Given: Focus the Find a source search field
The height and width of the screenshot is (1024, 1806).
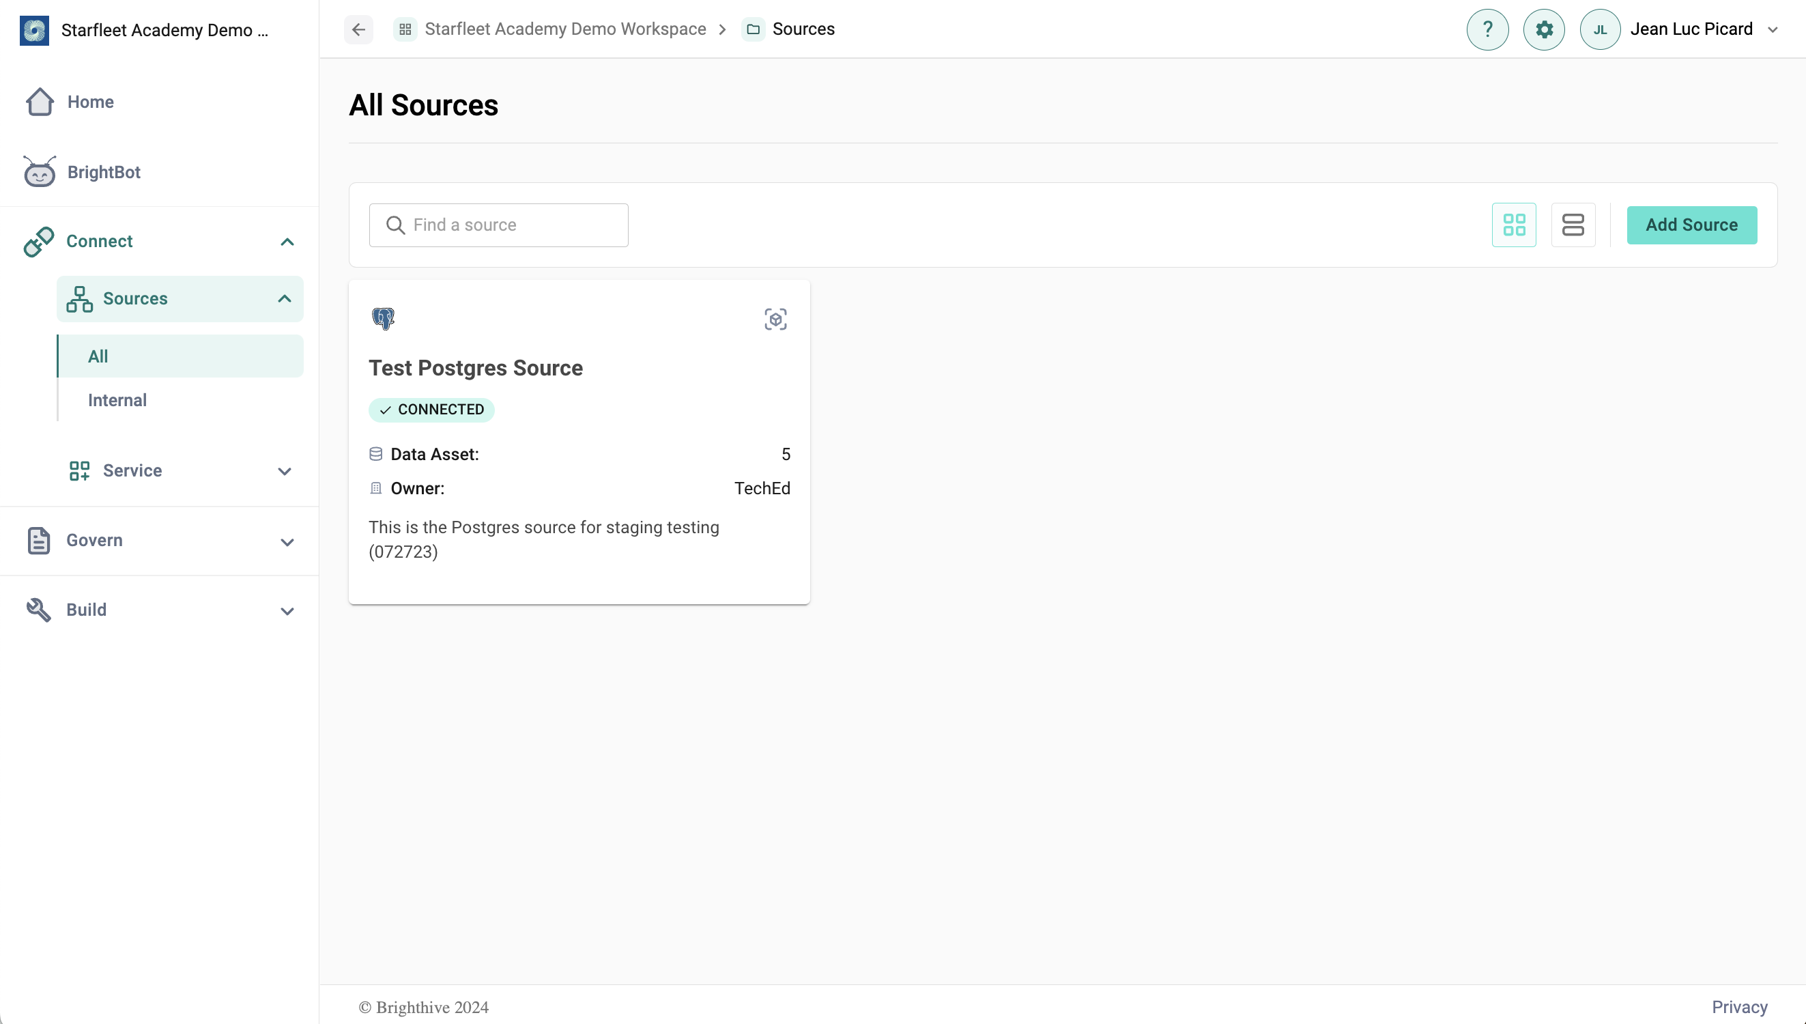Looking at the screenshot, I should [498, 225].
